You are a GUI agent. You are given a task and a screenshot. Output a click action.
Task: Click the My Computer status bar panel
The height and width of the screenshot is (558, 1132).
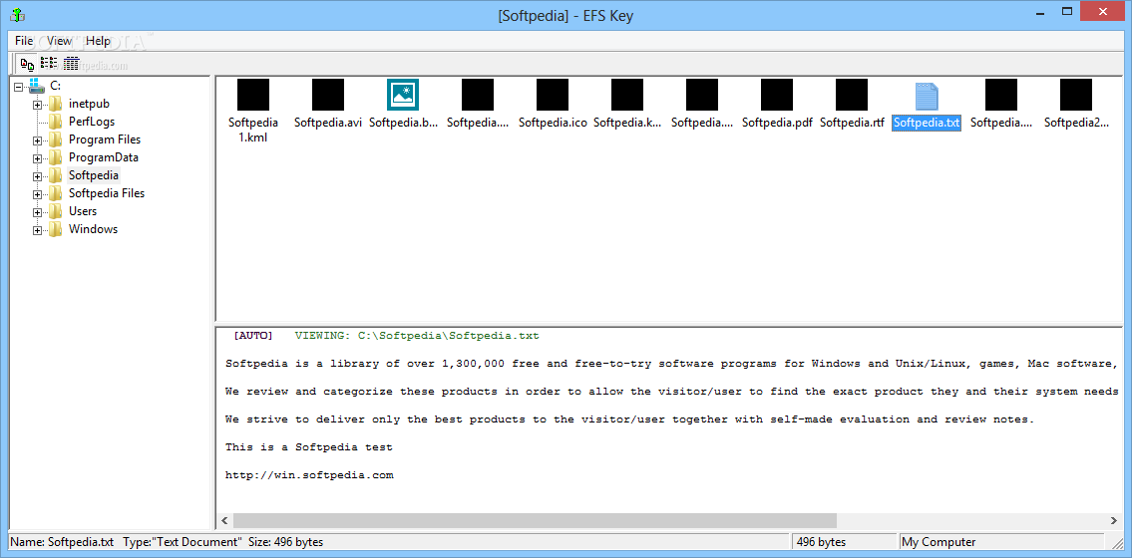pos(1002,542)
